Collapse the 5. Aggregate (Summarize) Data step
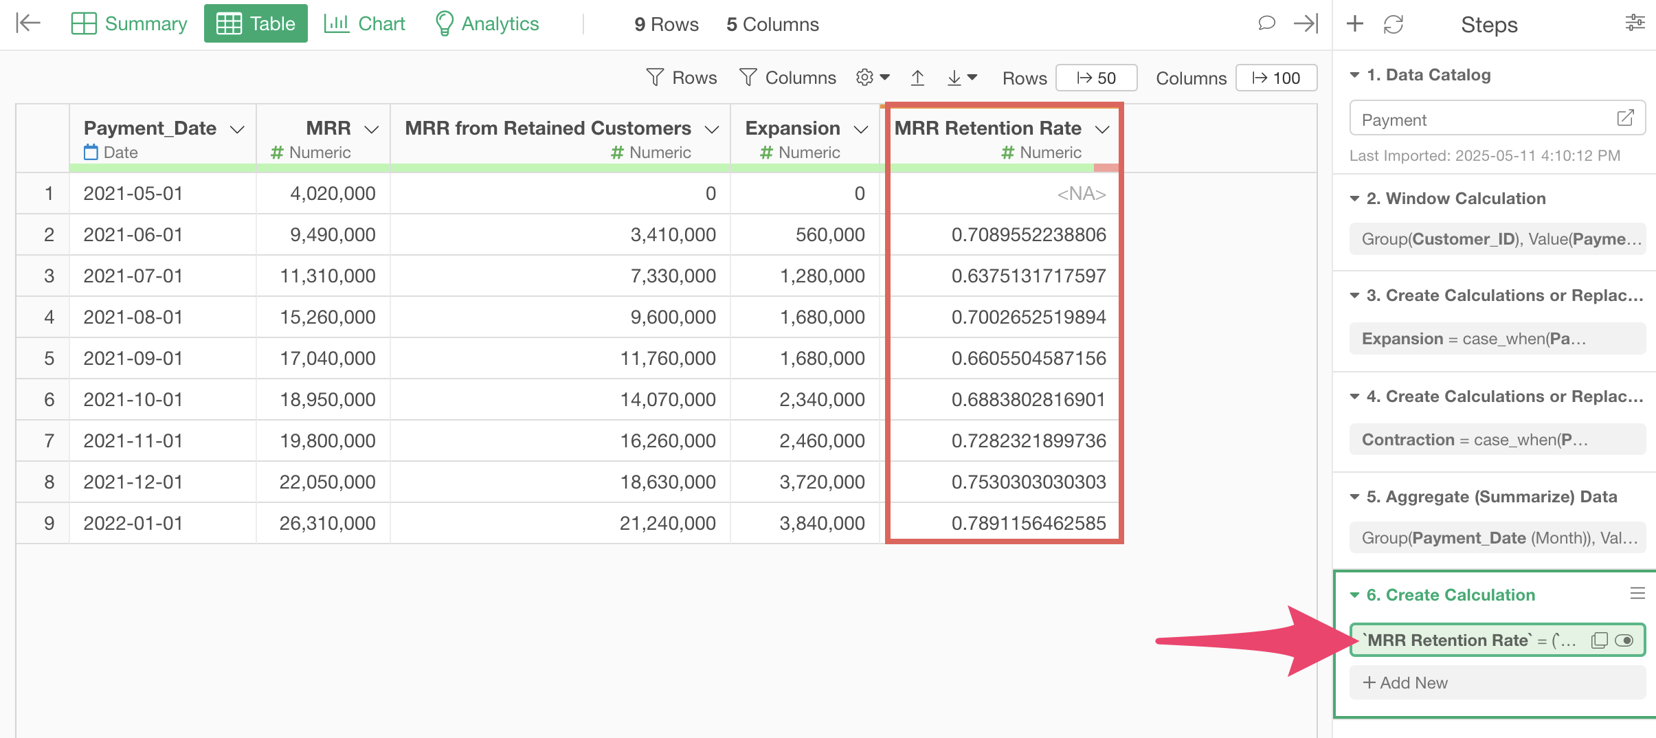Viewport: 1656px width, 738px height. pos(1354,497)
